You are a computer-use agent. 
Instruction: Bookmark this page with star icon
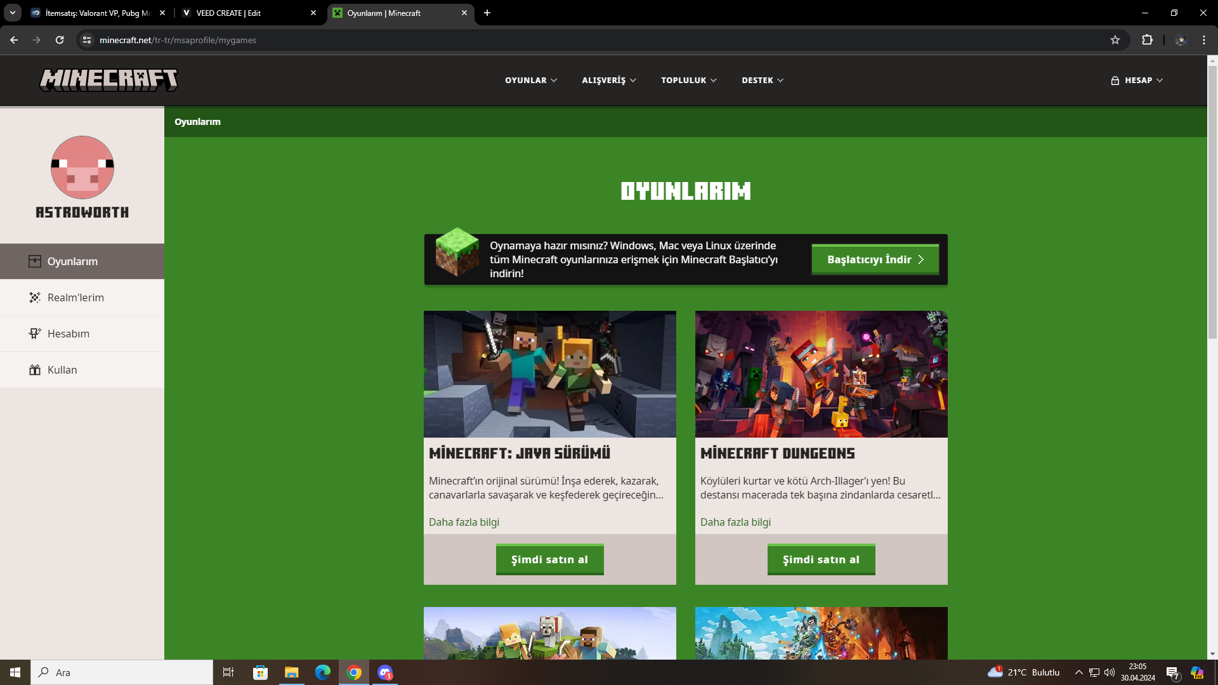tap(1115, 40)
